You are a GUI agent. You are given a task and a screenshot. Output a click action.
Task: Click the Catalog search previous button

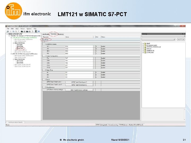pyautogui.click(x=179, y=39)
